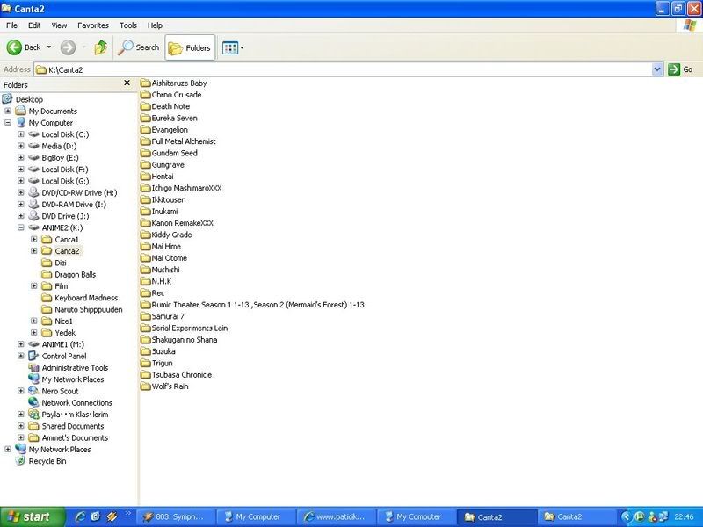
Task: Open the Edit menu
Action: click(34, 25)
